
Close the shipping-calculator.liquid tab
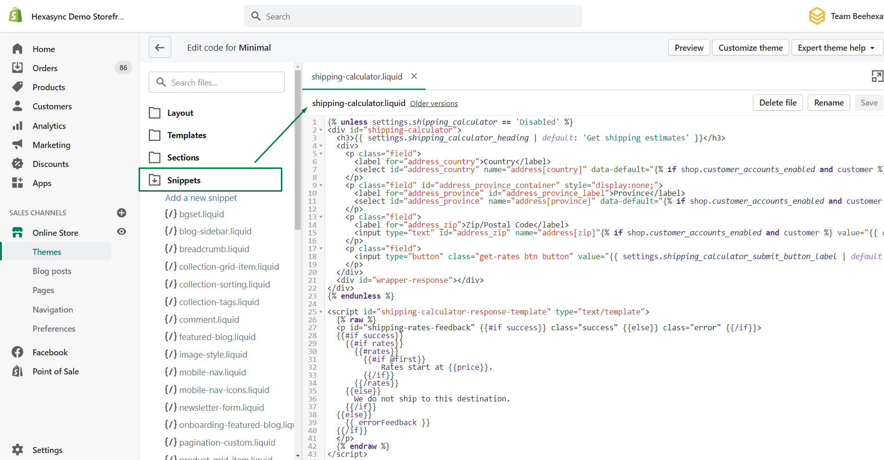[x=414, y=76]
